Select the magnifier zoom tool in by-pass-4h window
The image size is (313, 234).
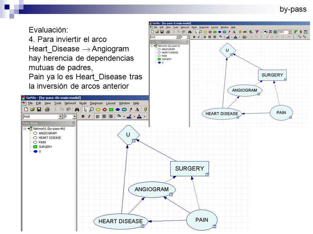coord(91,110)
